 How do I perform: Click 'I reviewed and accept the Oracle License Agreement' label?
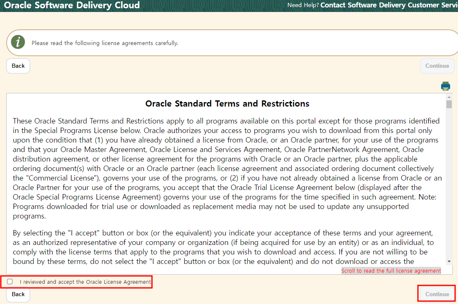click(x=85, y=282)
